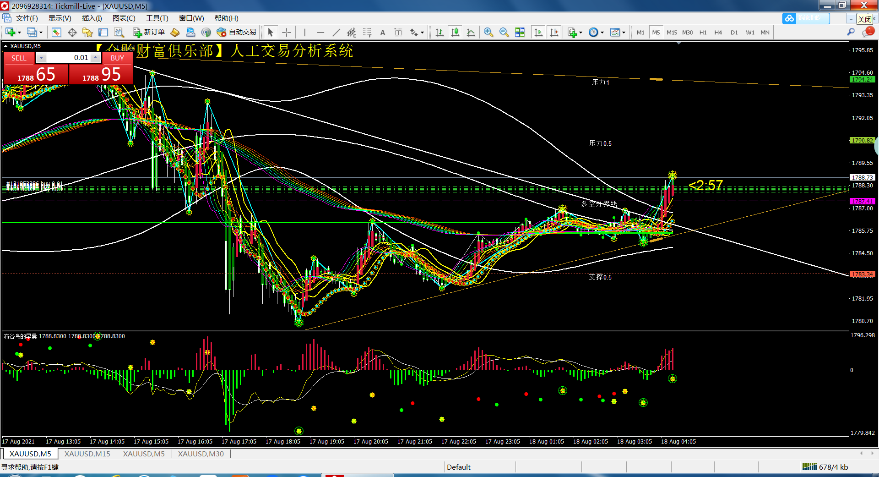Open the Strategy Tester magnifier icon
The height and width of the screenshot is (477, 879).
pyautogui.click(x=119, y=32)
